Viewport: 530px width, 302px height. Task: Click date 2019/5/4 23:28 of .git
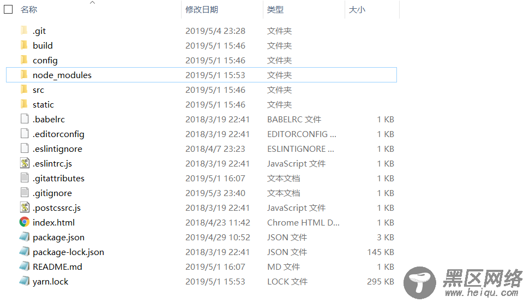pos(215,31)
